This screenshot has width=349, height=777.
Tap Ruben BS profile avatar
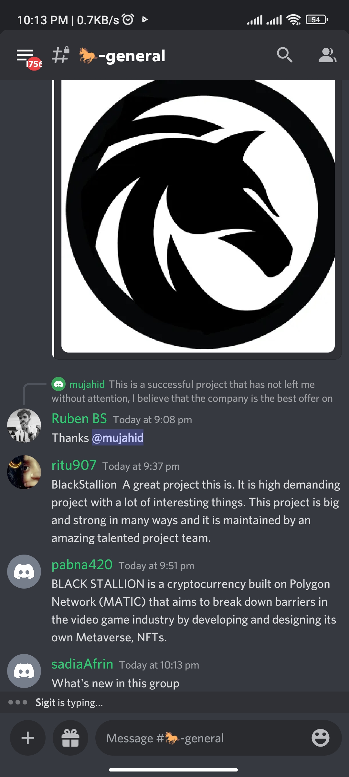[x=24, y=425]
